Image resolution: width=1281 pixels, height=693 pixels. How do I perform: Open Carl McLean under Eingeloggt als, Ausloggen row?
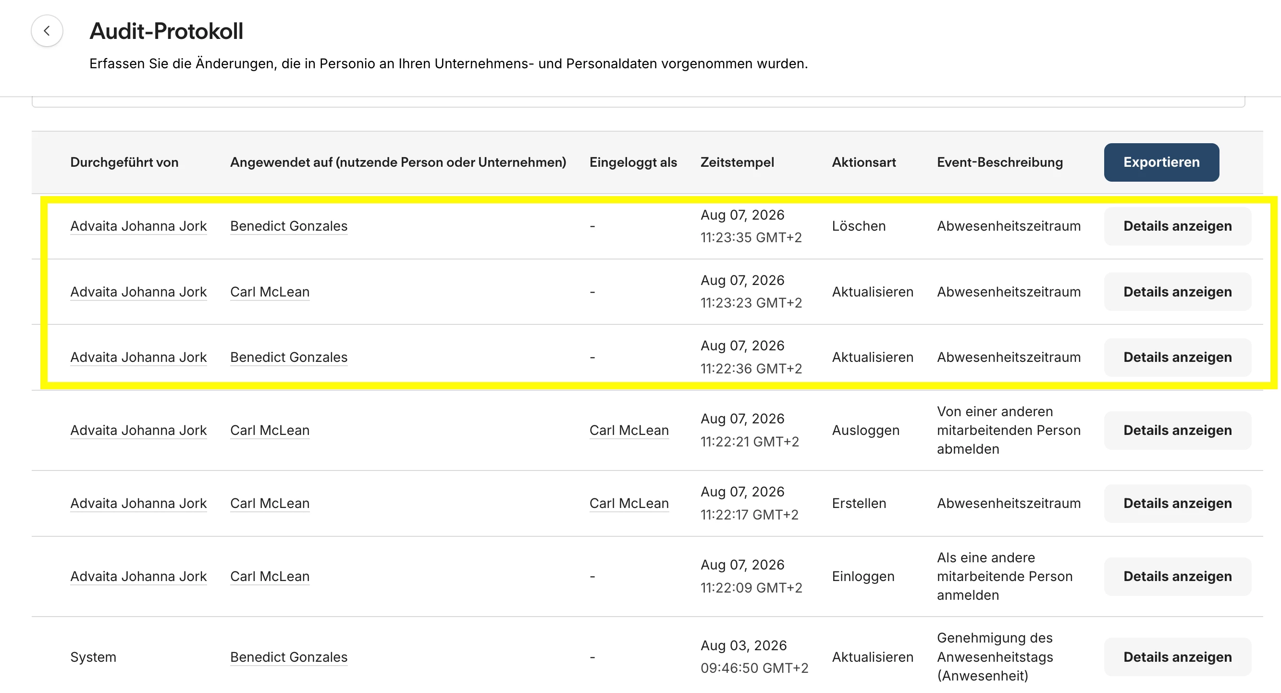628,430
